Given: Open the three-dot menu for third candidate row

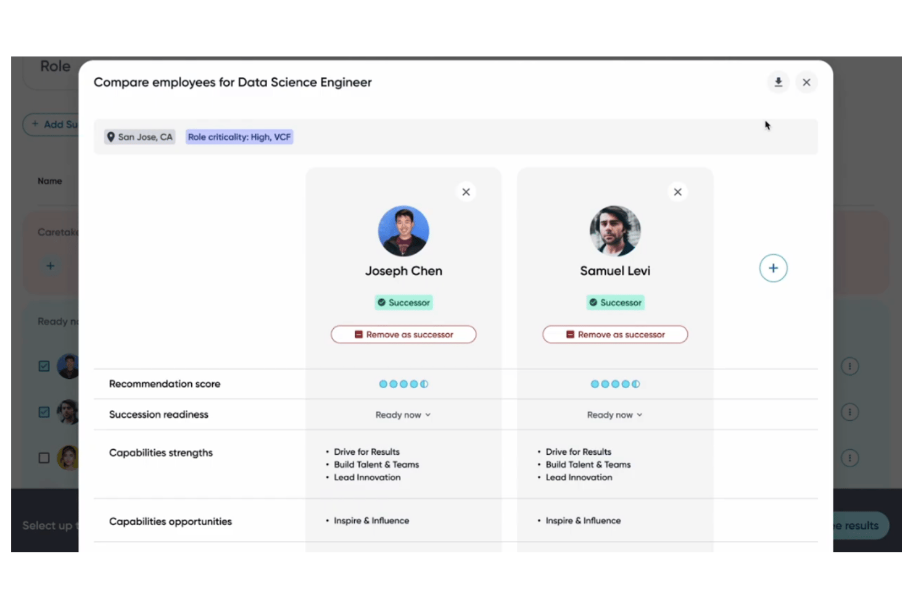Looking at the screenshot, I should click(850, 458).
